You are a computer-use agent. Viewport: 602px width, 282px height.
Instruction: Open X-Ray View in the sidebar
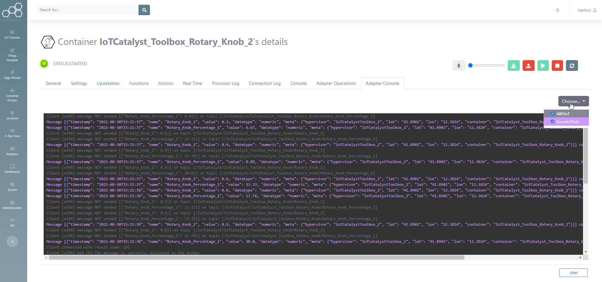[x=12, y=133]
